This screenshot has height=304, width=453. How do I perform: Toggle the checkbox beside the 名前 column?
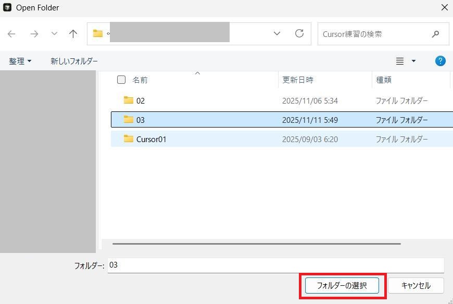point(121,80)
